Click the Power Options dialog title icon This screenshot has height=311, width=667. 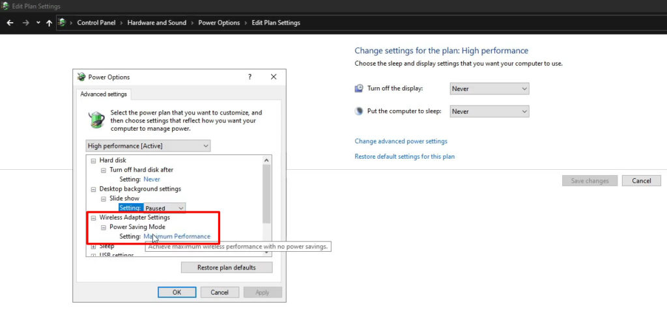(81, 77)
